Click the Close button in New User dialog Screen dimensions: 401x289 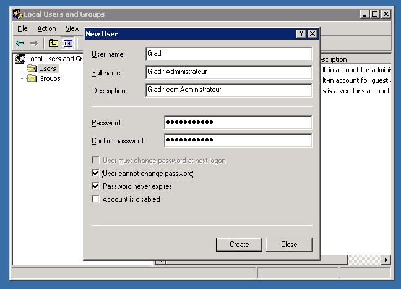tap(289, 245)
